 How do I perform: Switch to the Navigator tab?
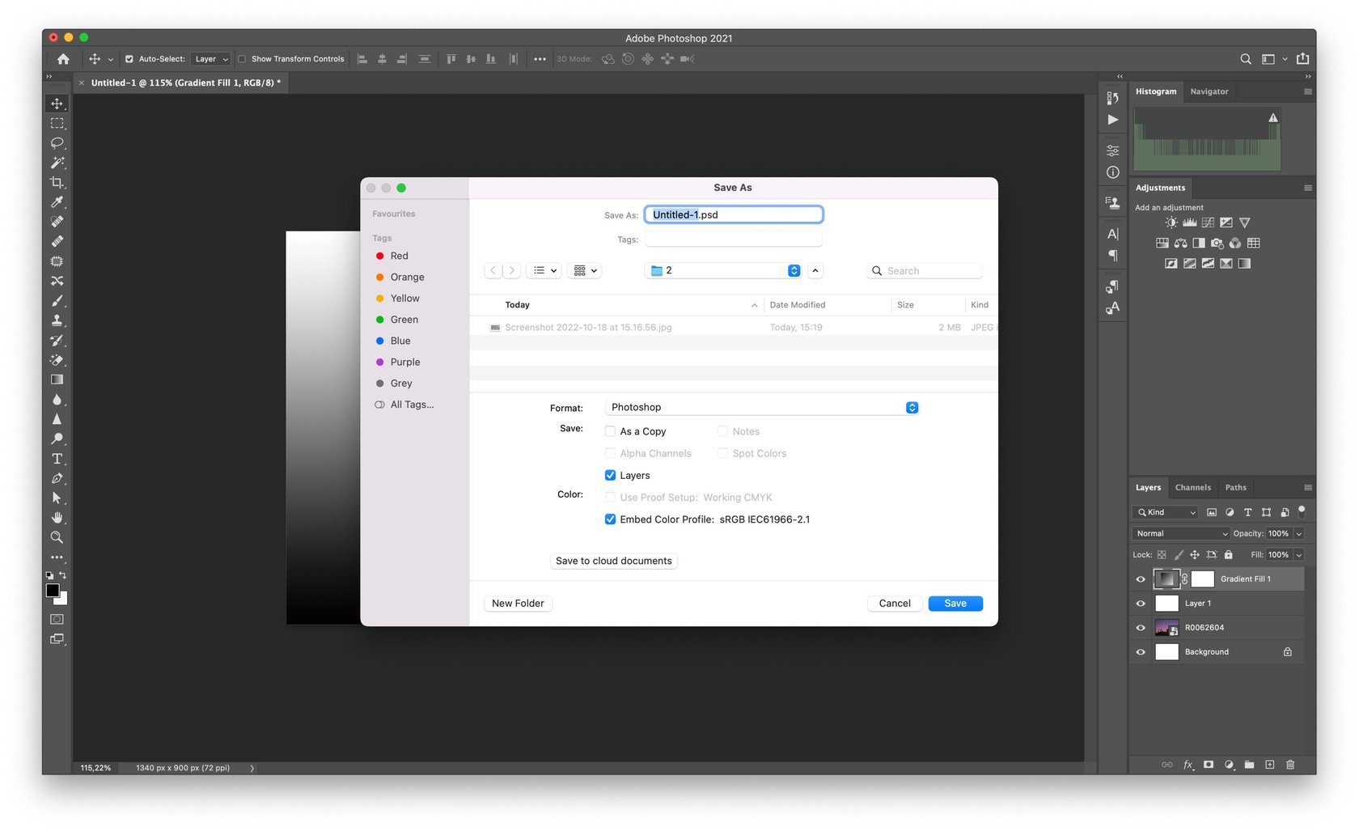point(1209,91)
